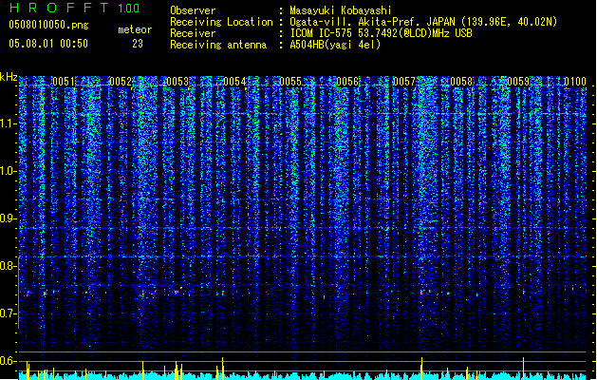Click the A504HB(yagi 4el) antenna text
597x380 pixels.
[335, 45]
